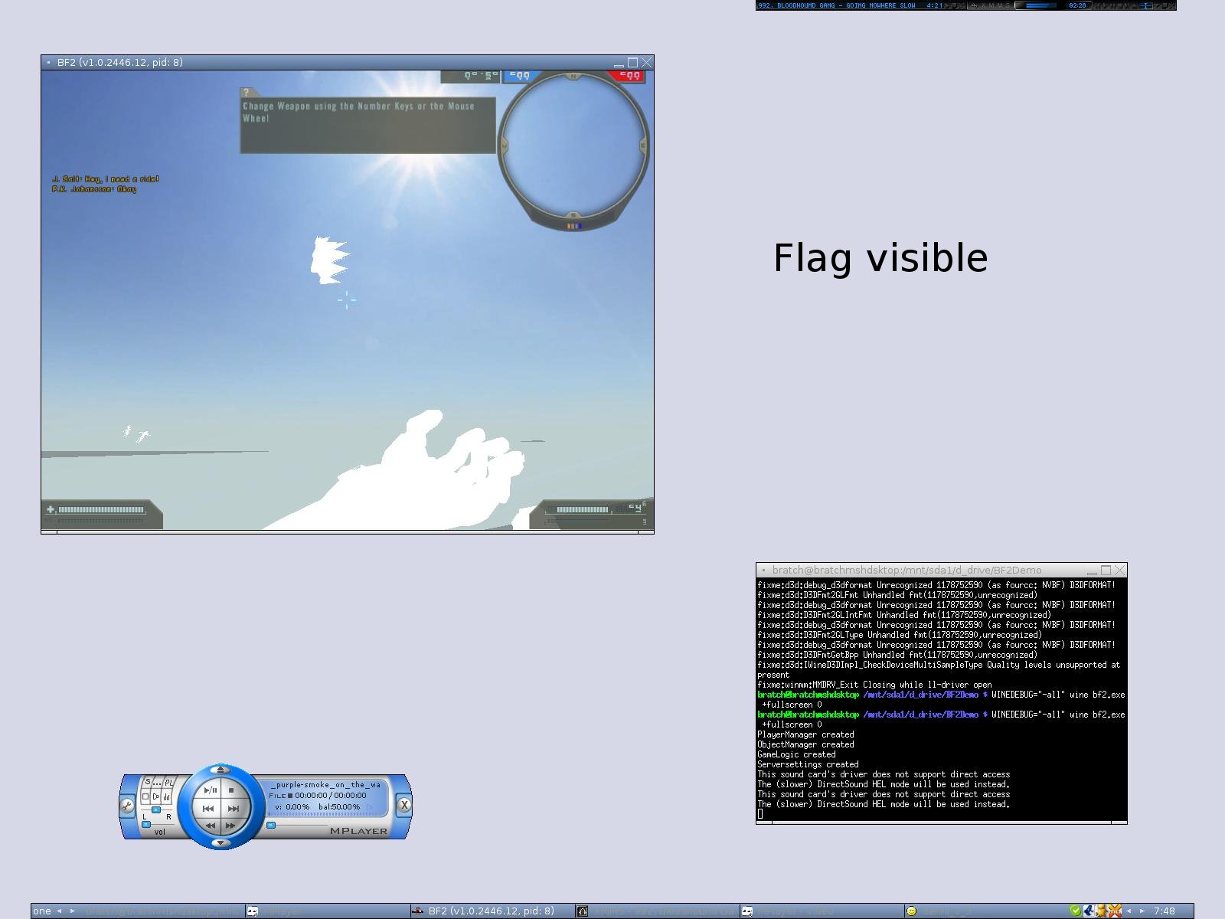Click the health bar in BF2 HUD

tap(100, 509)
